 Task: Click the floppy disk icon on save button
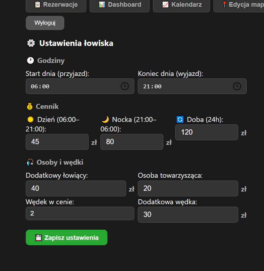39,238
